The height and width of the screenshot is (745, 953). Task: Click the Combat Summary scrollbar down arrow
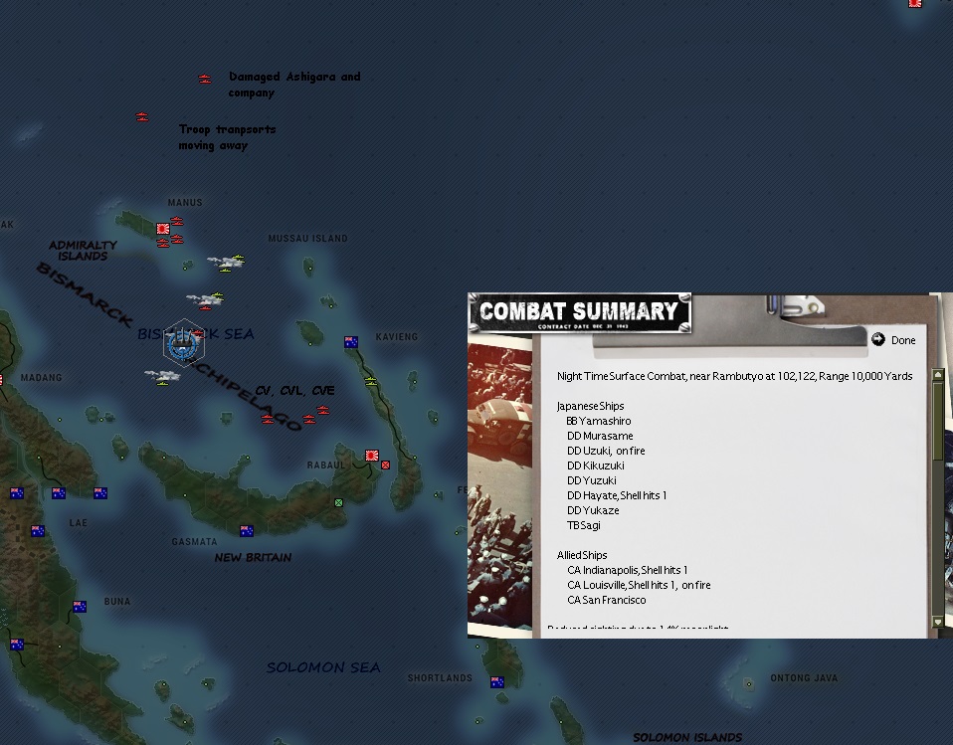(x=938, y=622)
